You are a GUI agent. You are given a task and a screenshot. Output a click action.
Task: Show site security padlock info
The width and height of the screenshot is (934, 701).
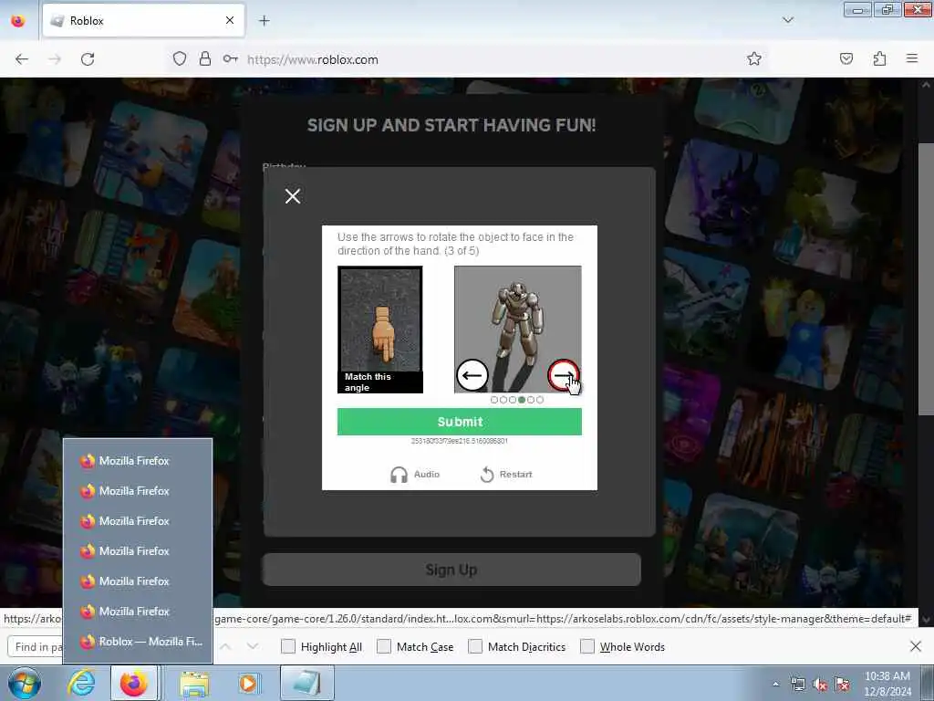pyautogui.click(x=205, y=59)
